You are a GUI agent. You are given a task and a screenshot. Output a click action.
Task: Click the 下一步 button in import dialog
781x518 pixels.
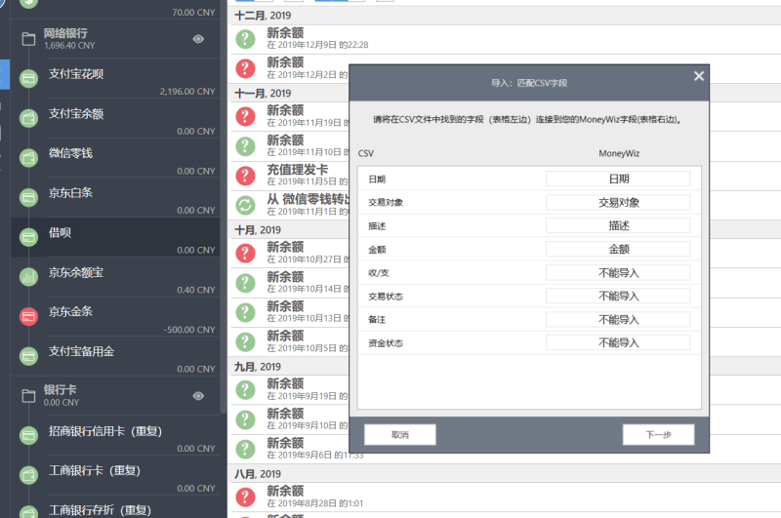tap(658, 434)
